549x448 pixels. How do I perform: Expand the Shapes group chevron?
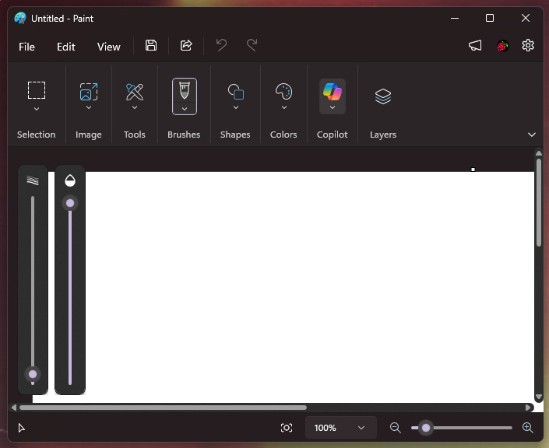tap(236, 107)
